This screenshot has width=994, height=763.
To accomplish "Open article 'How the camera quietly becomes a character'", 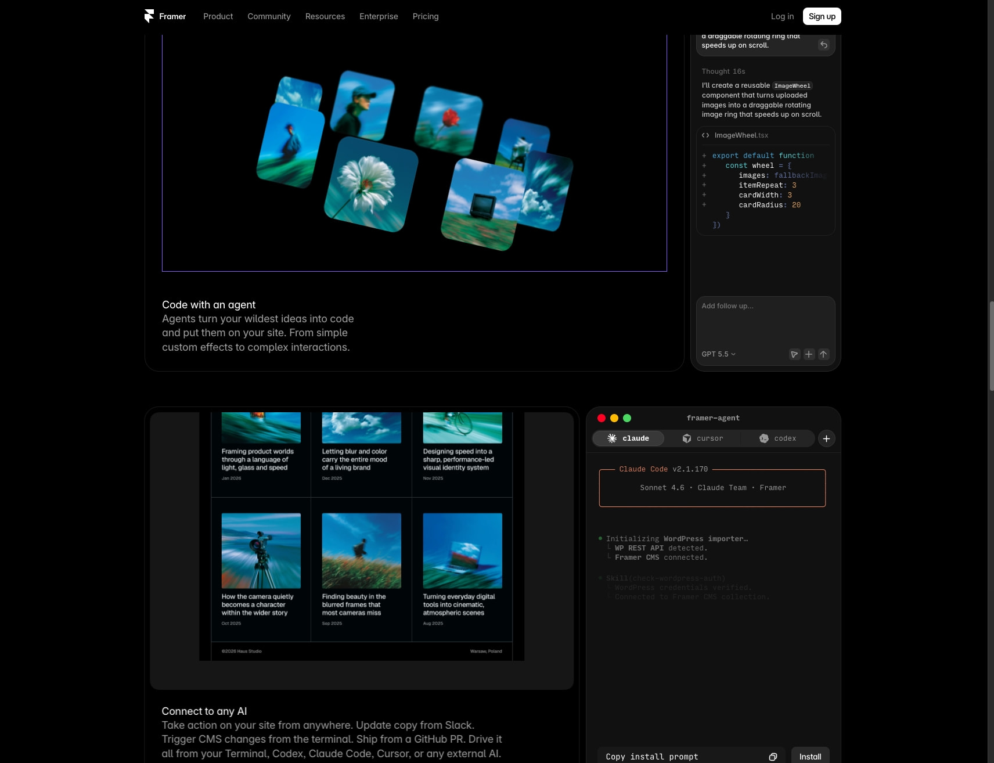I will click(x=257, y=604).
